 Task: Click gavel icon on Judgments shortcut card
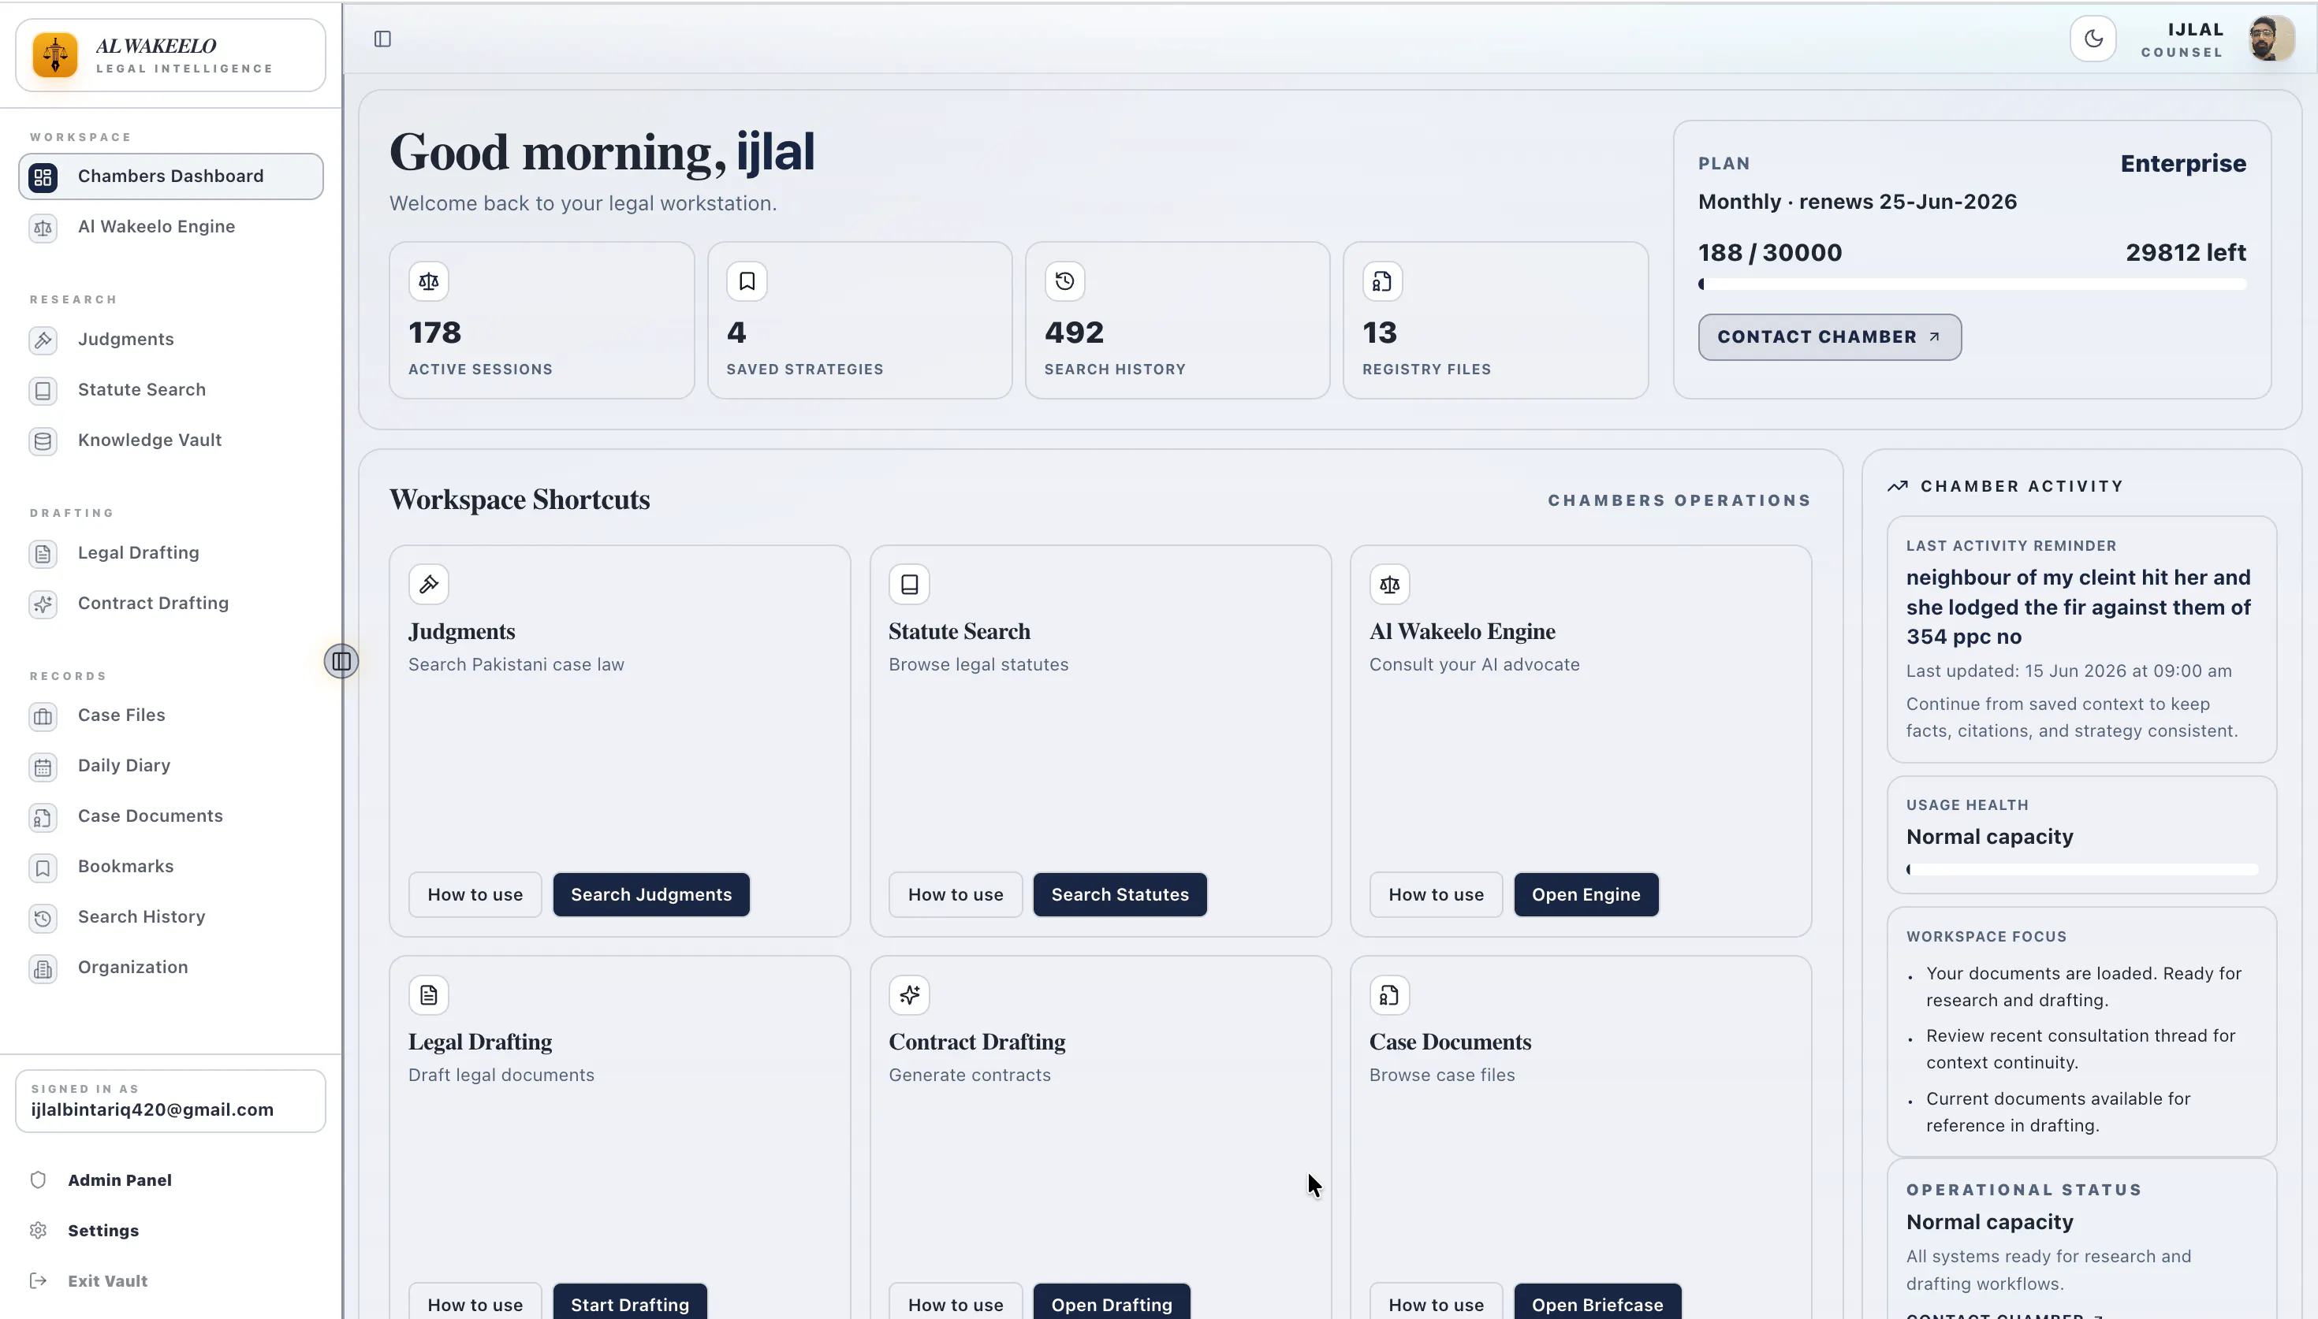429,585
